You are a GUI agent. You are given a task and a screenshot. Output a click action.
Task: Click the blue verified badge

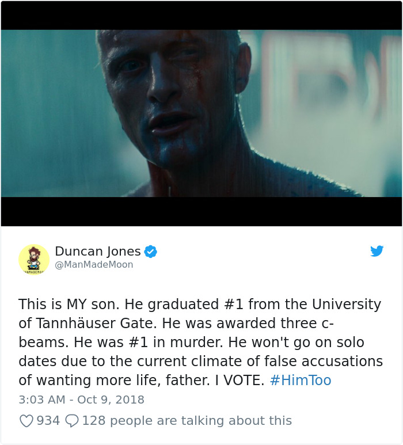150,252
